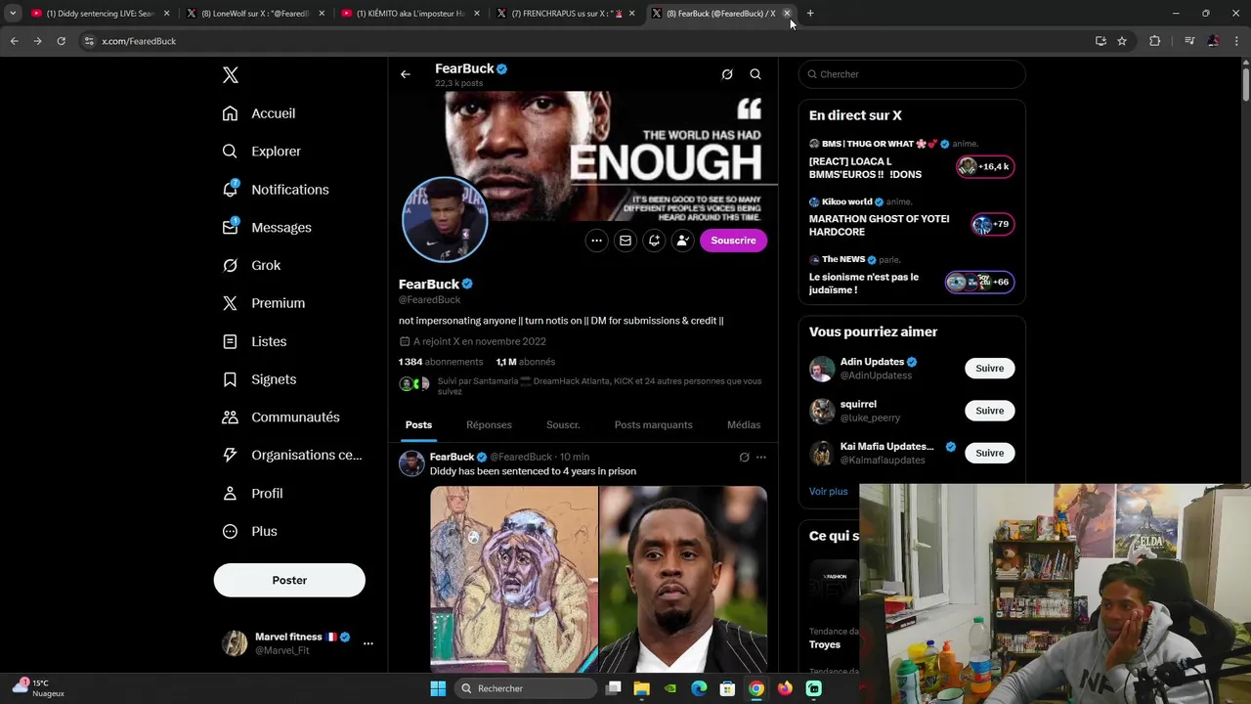This screenshot has width=1251, height=704.
Task: Bookmark page with star icon
Action: click(1122, 41)
